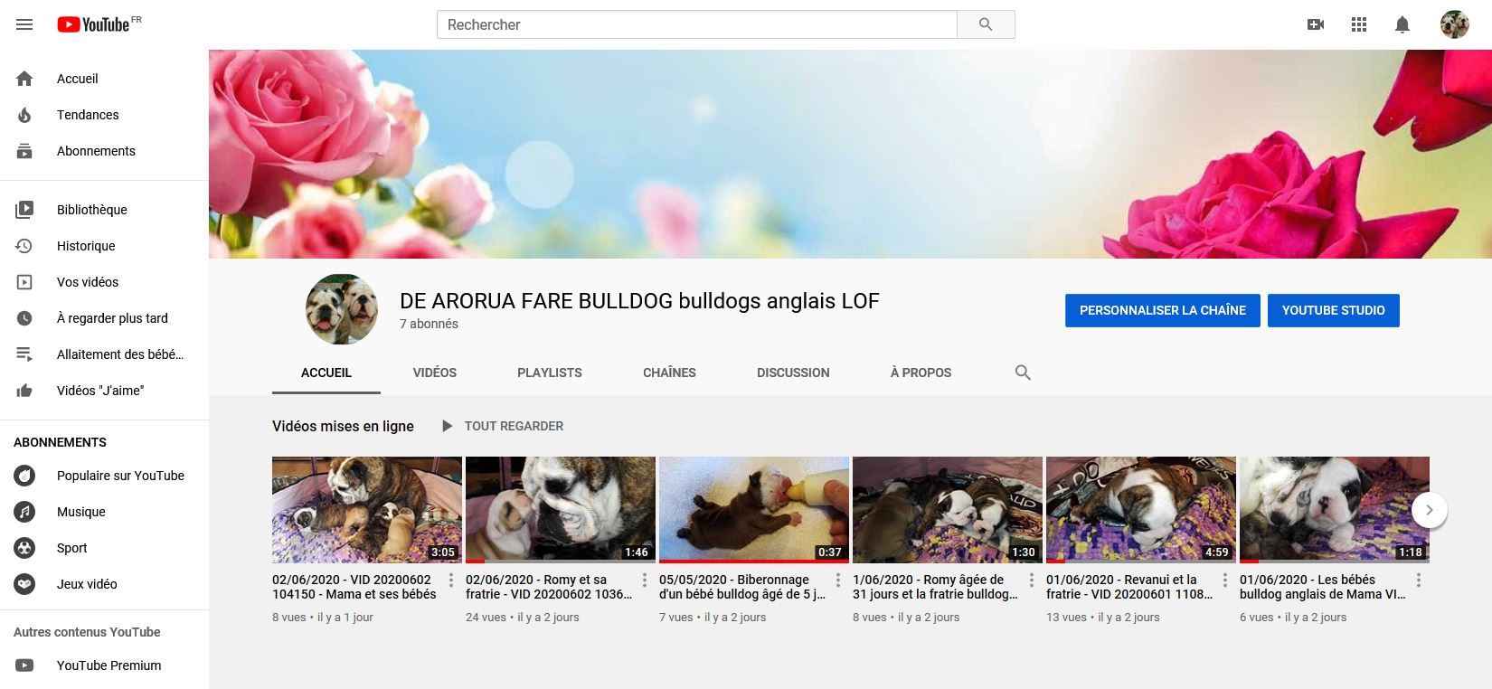This screenshot has width=1492, height=689.
Task: Click the Historique clock icon
Action: 24,246
